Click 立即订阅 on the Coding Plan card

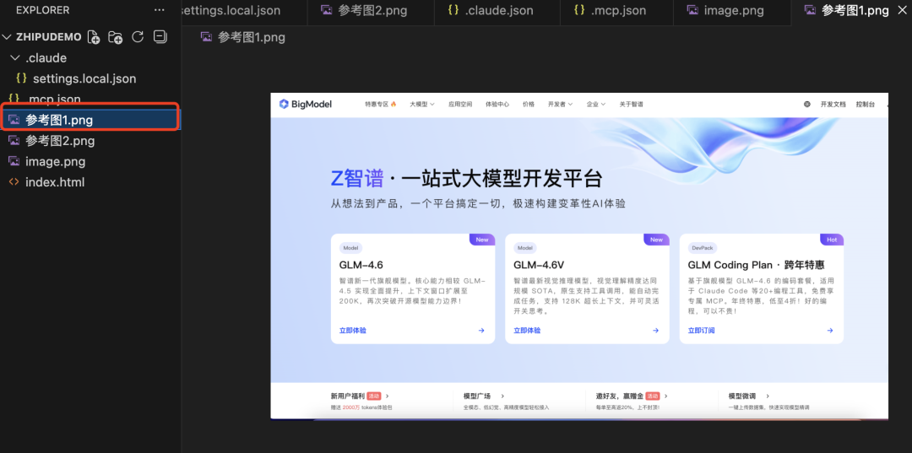tap(701, 331)
